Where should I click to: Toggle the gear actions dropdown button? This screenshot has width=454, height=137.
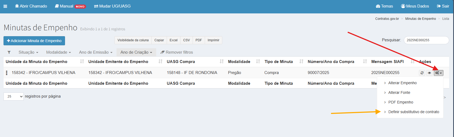(x=438, y=73)
